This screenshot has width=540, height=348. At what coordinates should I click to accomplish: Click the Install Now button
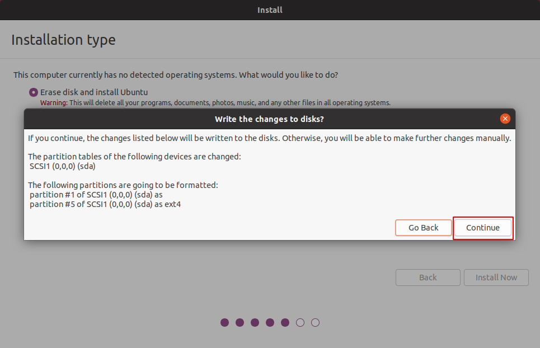[x=496, y=278]
